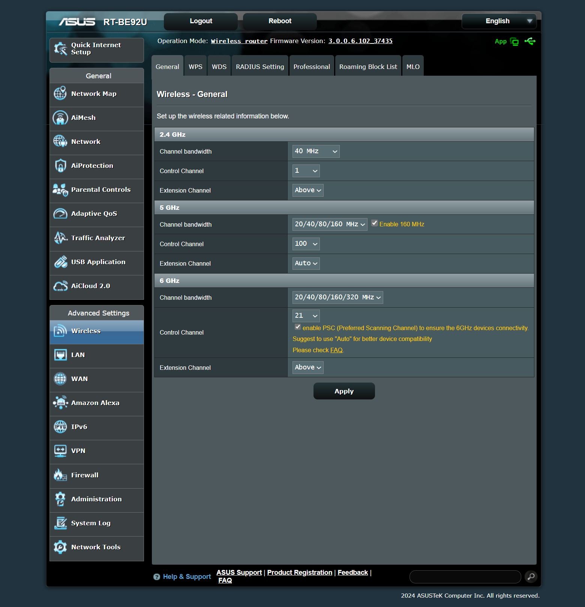Click the magnifier search icon button
Viewport: 585px width, 607px height.
(531, 577)
